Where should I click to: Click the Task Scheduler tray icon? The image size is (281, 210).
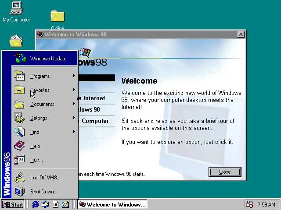(249, 204)
